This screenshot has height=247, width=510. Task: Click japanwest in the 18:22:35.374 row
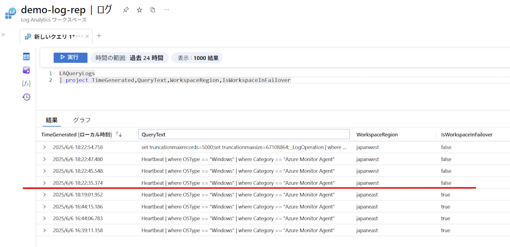[368, 183]
